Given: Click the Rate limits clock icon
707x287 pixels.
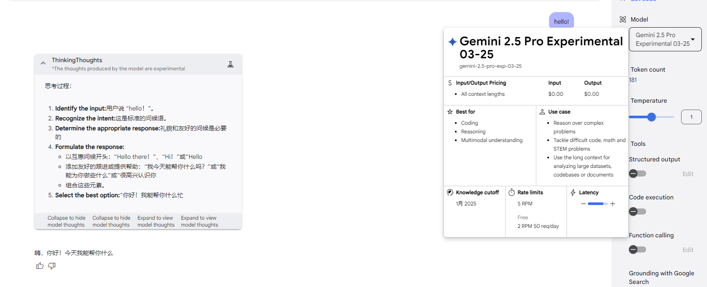Looking at the screenshot, I should click(x=511, y=192).
